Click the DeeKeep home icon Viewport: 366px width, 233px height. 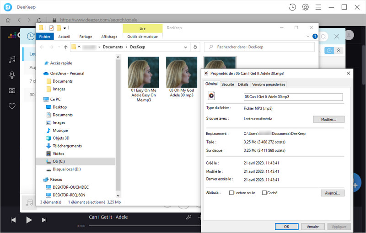coord(8,20)
